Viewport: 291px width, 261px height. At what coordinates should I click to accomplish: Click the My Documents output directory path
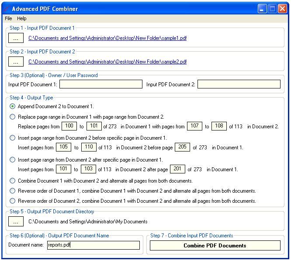[x=88, y=222]
